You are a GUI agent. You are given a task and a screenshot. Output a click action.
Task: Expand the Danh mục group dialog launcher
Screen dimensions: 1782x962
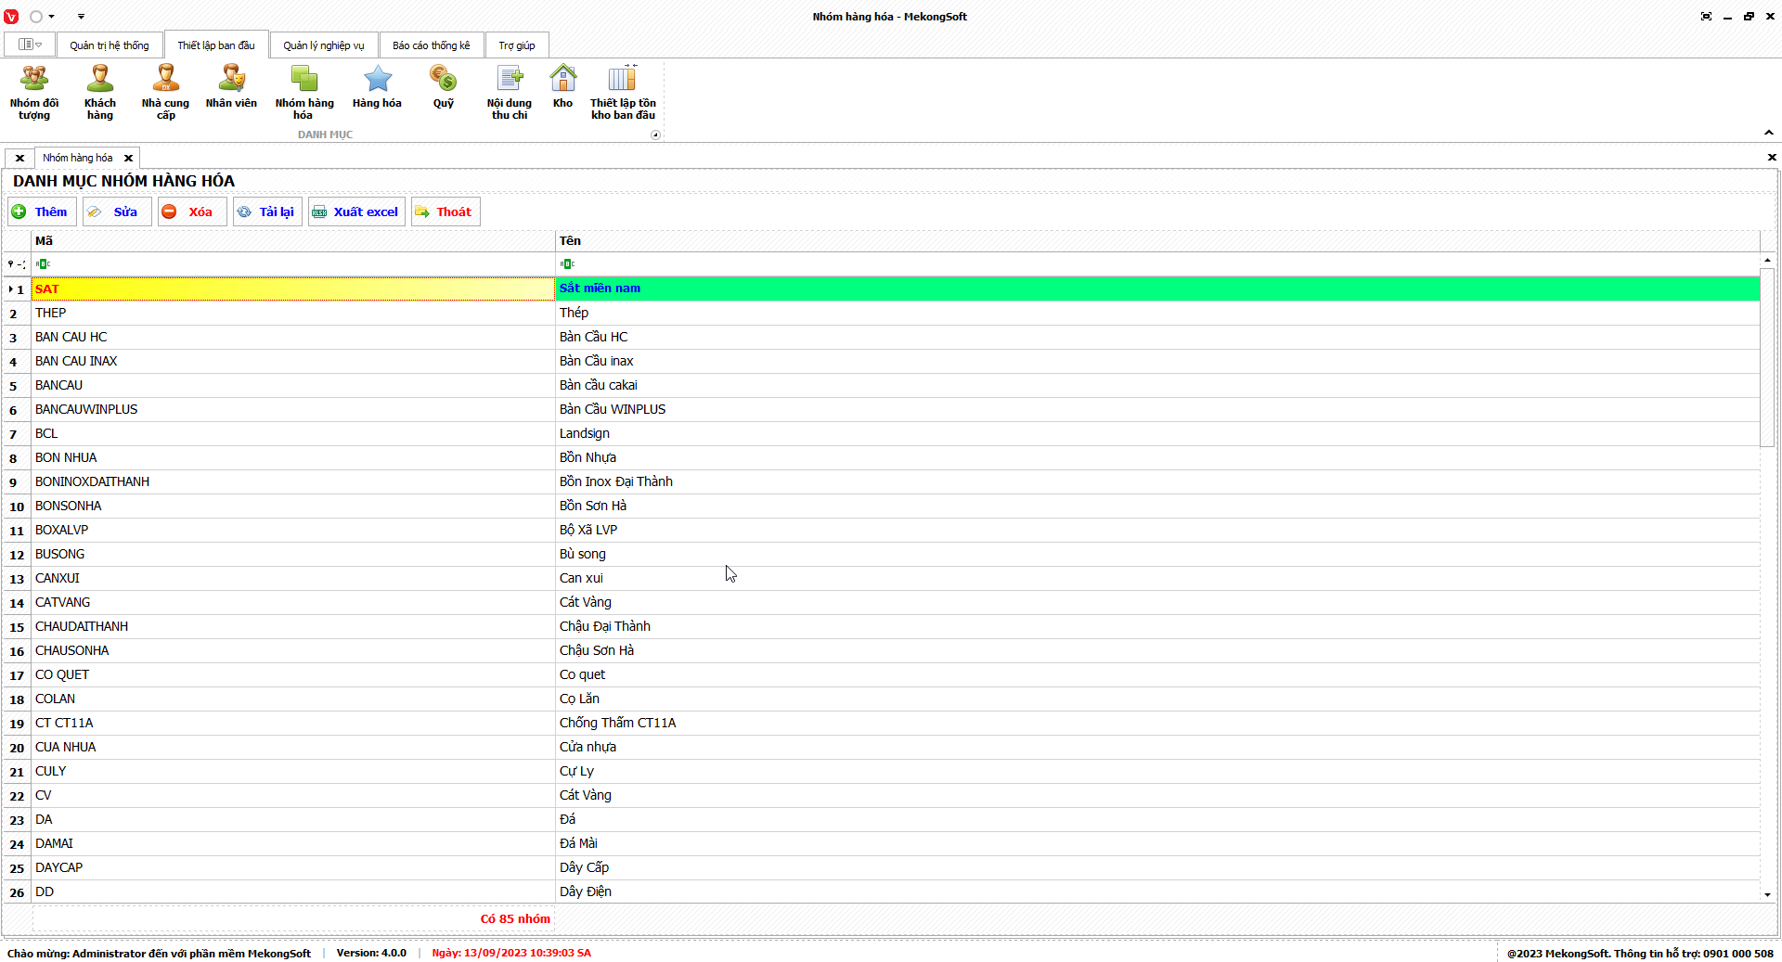point(655,135)
